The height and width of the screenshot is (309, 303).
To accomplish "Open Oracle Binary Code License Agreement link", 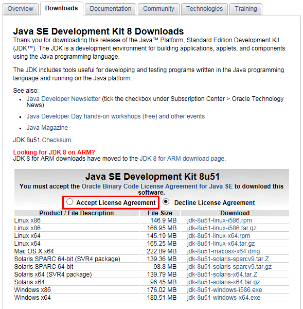I will (x=157, y=186).
